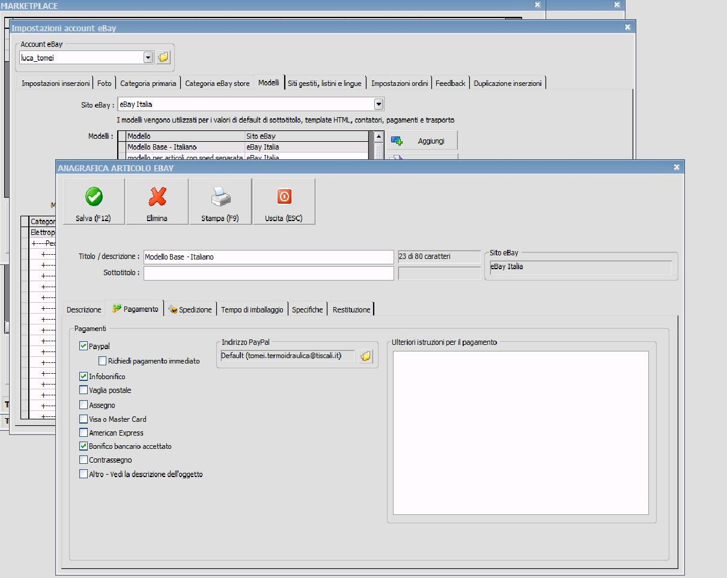Open the Categoria primaria tab
The width and height of the screenshot is (727, 578).
click(x=148, y=84)
